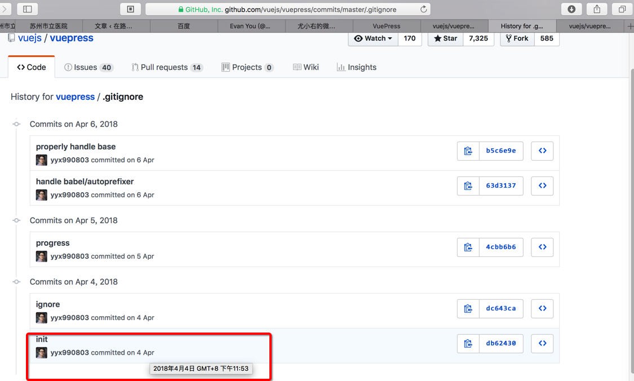This screenshot has width=634, height=381.
Task: Switch to the VuePress browser tab
Action: click(387, 26)
